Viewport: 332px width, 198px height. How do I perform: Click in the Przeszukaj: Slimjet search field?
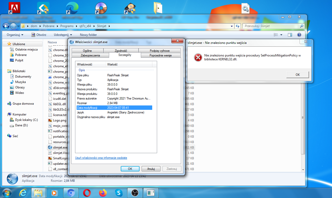coord(271,26)
